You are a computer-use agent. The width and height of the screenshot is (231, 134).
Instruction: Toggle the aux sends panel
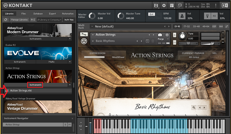coord(221,27)
